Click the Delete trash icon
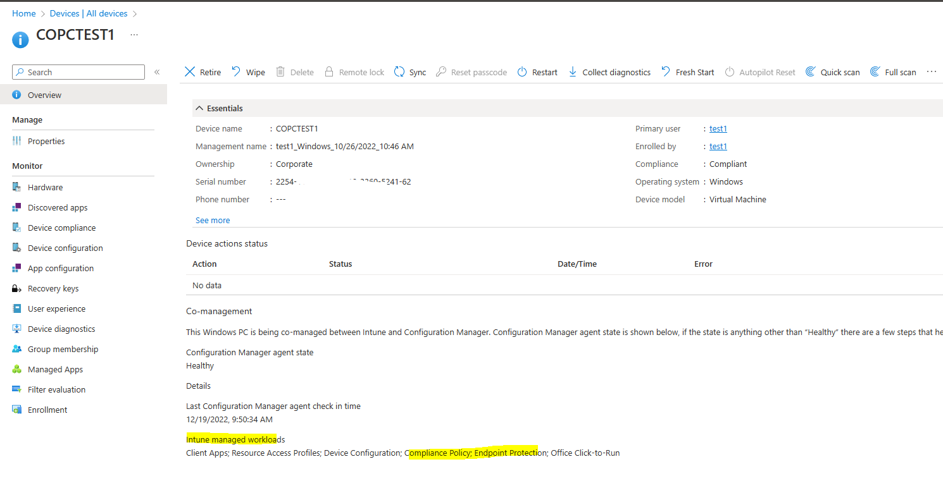Image resolution: width=943 pixels, height=488 pixels. coord(280,72)
